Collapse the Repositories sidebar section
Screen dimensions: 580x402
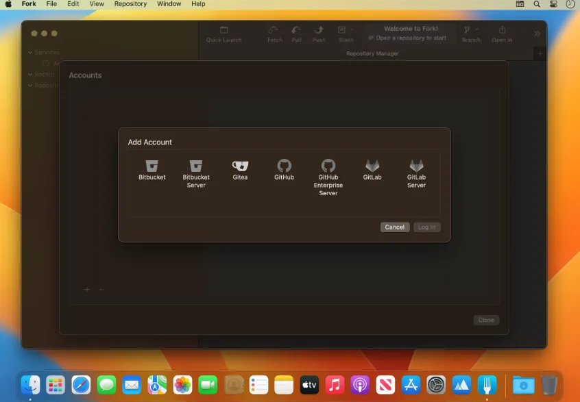click(x=30, y=86)
